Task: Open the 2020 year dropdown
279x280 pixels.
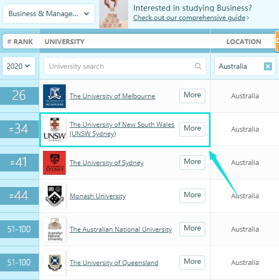Action: pyautogui.click(x=19, y=66)
